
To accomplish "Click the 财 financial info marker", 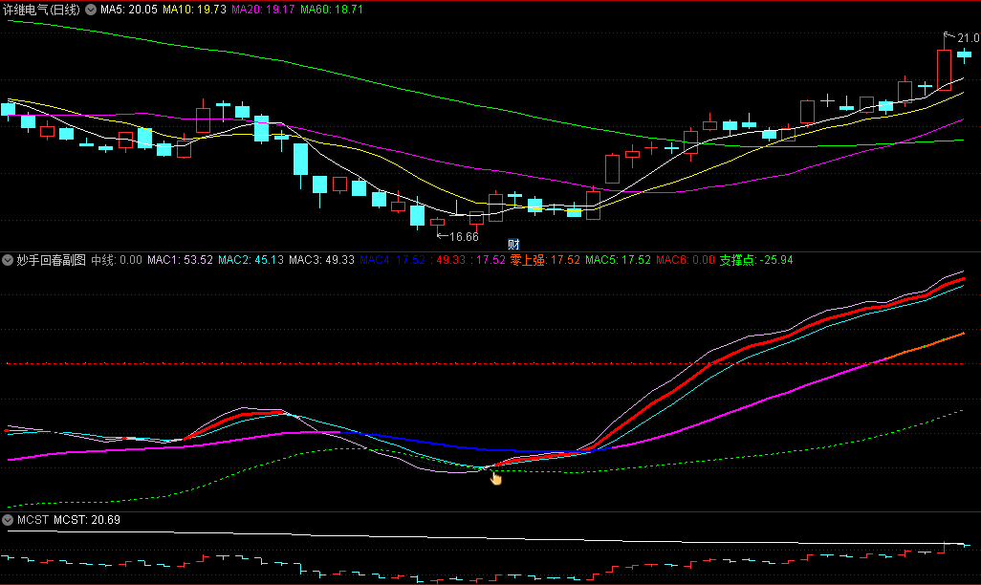I will (x=513, y=245).
